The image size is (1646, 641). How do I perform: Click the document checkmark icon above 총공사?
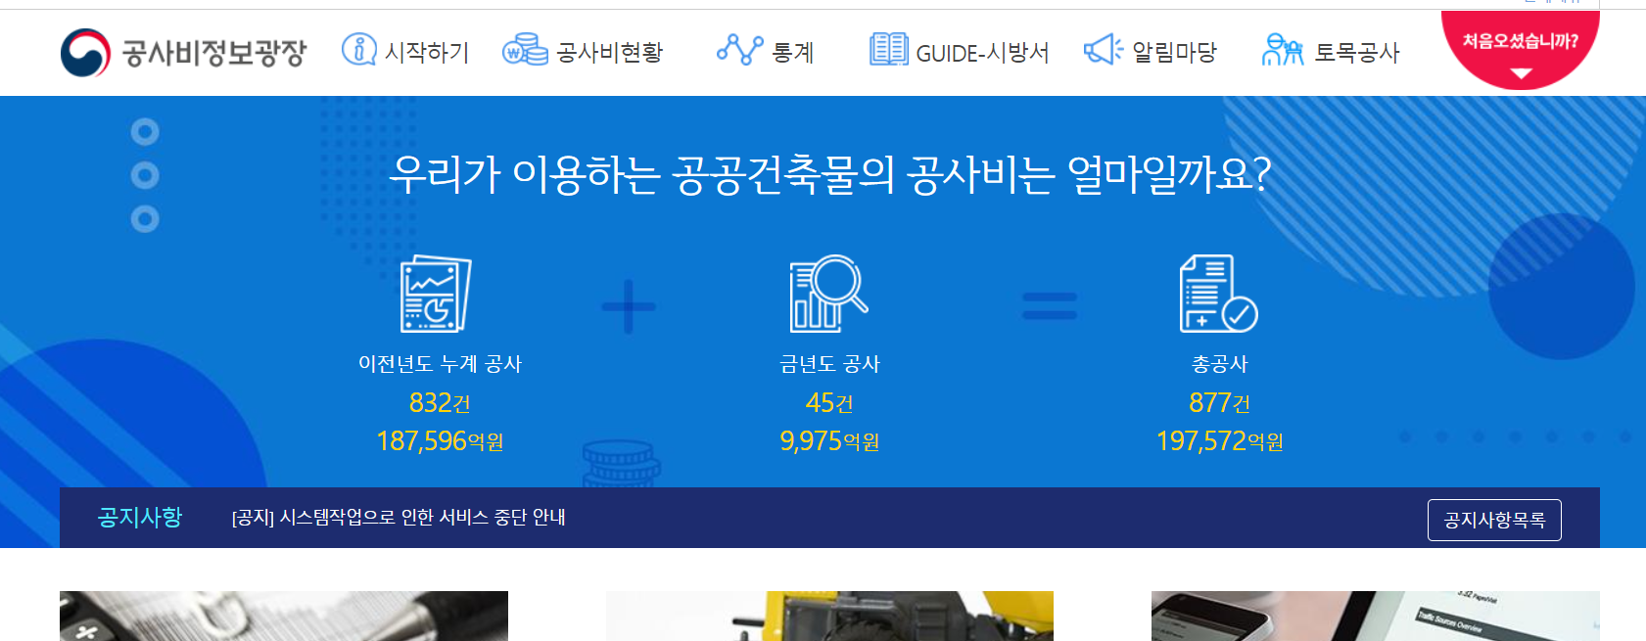pos(1218,294)
